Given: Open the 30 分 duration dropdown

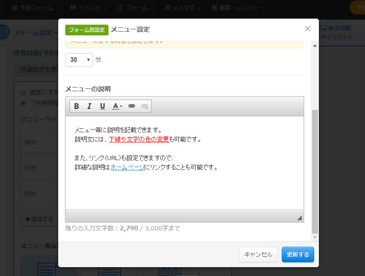Looking at the screenshot, I should coord(79,60).
